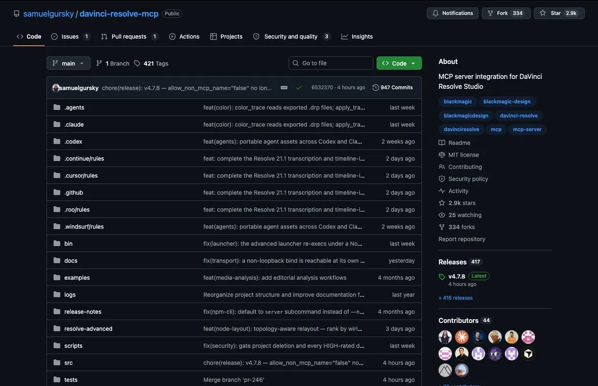Image resolution: width=598 pixels, height=386 pixels.
Task: Open the main branch selector dropdown
Action: pyautogui.click(x=68, y=63)
